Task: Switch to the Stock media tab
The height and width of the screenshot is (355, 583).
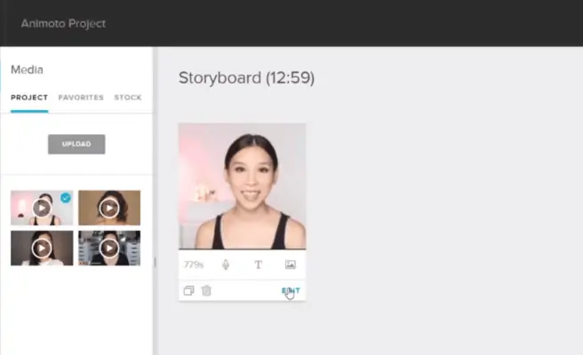Action: coord(127,98)
